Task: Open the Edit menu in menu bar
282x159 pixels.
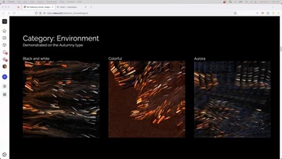Action: coord(25,2)
